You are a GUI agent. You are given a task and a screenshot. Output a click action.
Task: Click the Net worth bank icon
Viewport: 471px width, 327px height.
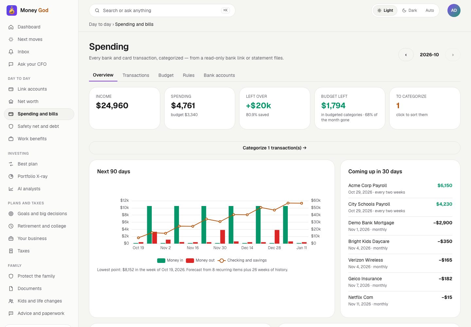click(11, 101)
